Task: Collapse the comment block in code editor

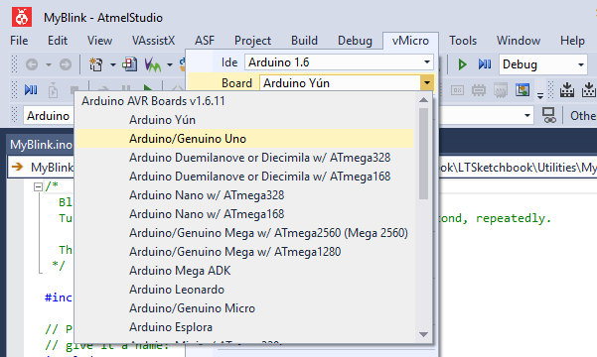Action: pos(38,186)
